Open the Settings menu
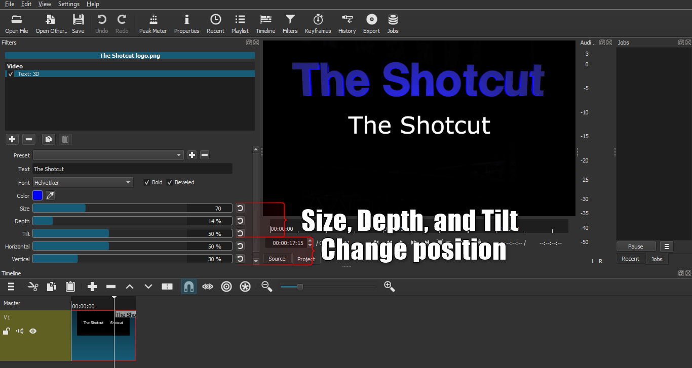The width and height of the screenshot is (692, 368). click(69, 4)
